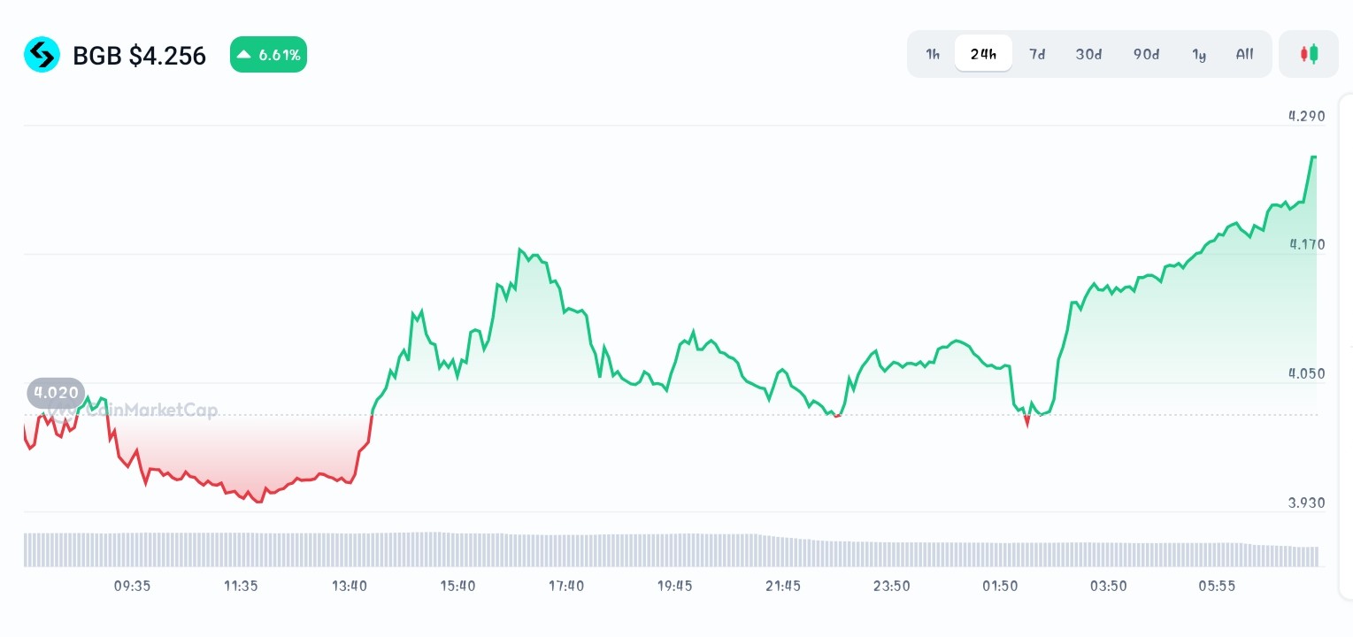
Task: Toggle the 24h timeframe selection
Action: [x=983, y=54]
